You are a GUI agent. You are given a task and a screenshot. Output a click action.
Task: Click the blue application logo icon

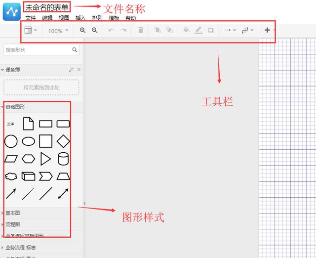[x=12, y=12]
